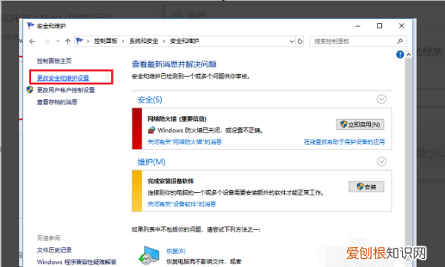
Task: Click 完成安装设备软件 heading text
Action: point(171,181)
